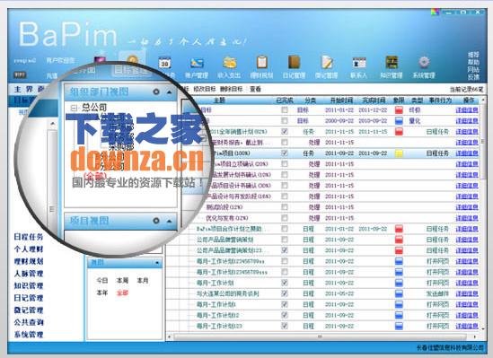Collapse the 组织部门视图 panel arrow

pyautogui.click(x=170, y=92)
